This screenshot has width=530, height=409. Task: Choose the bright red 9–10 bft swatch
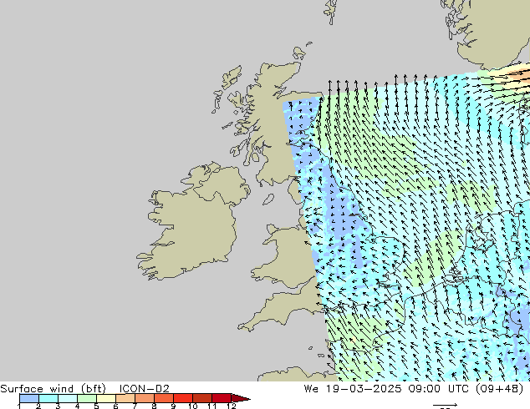[183, 398]
